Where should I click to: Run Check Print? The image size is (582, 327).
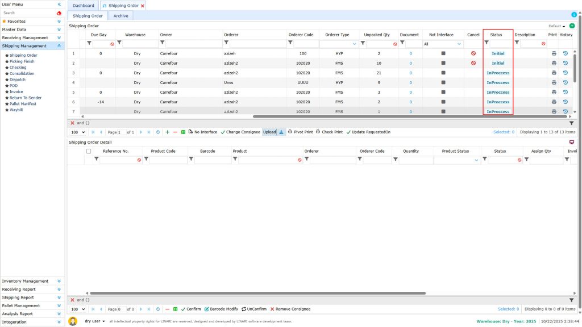coord(332,132)
